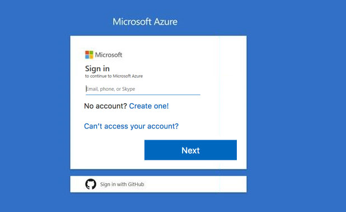346x212 pixels.
Task: Click the Microsoft four-square logo
Action: (x=89, y=54)
